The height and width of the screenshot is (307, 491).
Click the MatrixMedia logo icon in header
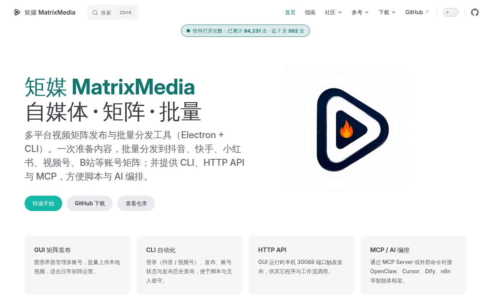click(17, 12)
